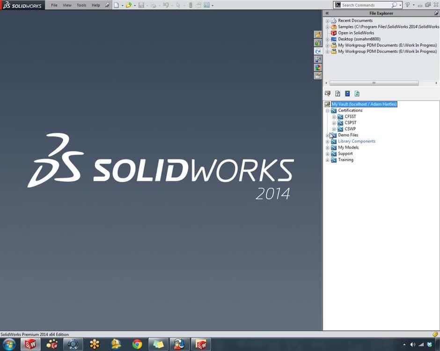Select the Library Components folder

[x=358, y=141]
